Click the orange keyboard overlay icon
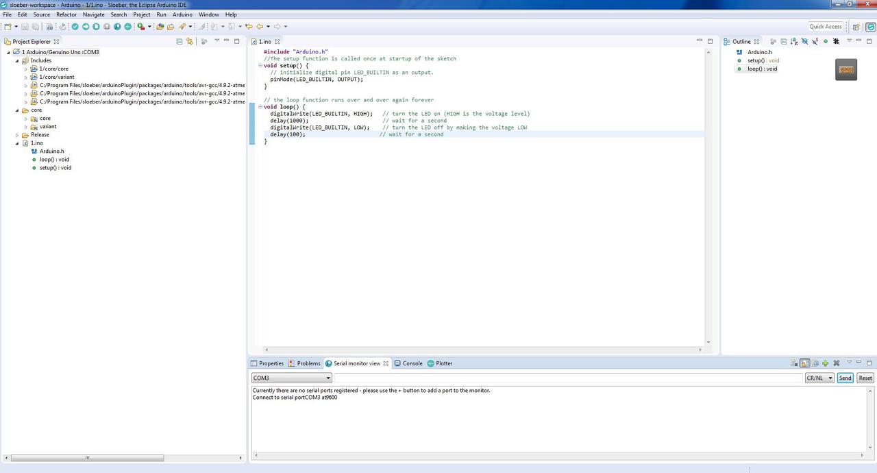 coord(846,69)
